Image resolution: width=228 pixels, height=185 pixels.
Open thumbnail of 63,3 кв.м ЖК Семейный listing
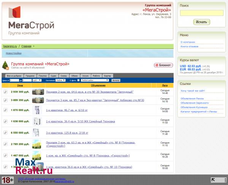click(x=36, y=144)
